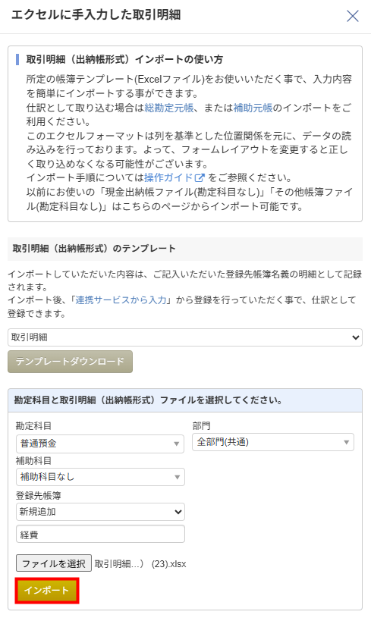The width and height of the screenshot is (371, 621).
Task: Open the 補助科目 dropdown showing 補助科目なし
Action: pos(100,477)
